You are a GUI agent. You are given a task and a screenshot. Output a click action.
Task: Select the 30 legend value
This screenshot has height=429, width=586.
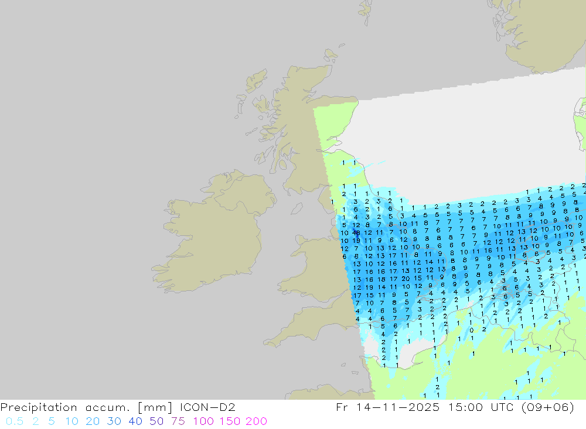pos(114,421)
